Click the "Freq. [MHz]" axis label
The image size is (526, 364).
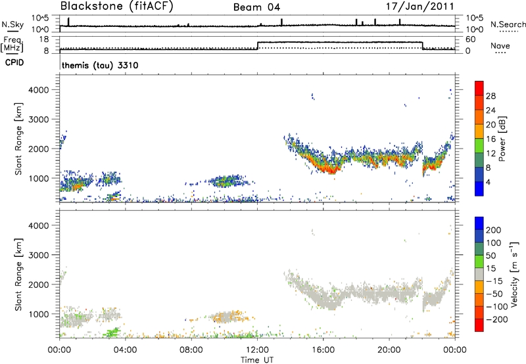(x=12, y=44)
